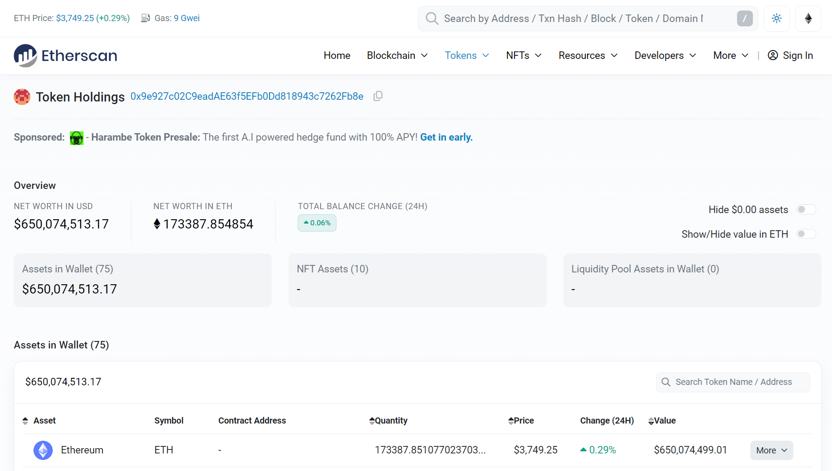The image size is (832, 471).
Task: Select the Assets in Wallet (75) card
Action: click(x=142, y=280)
